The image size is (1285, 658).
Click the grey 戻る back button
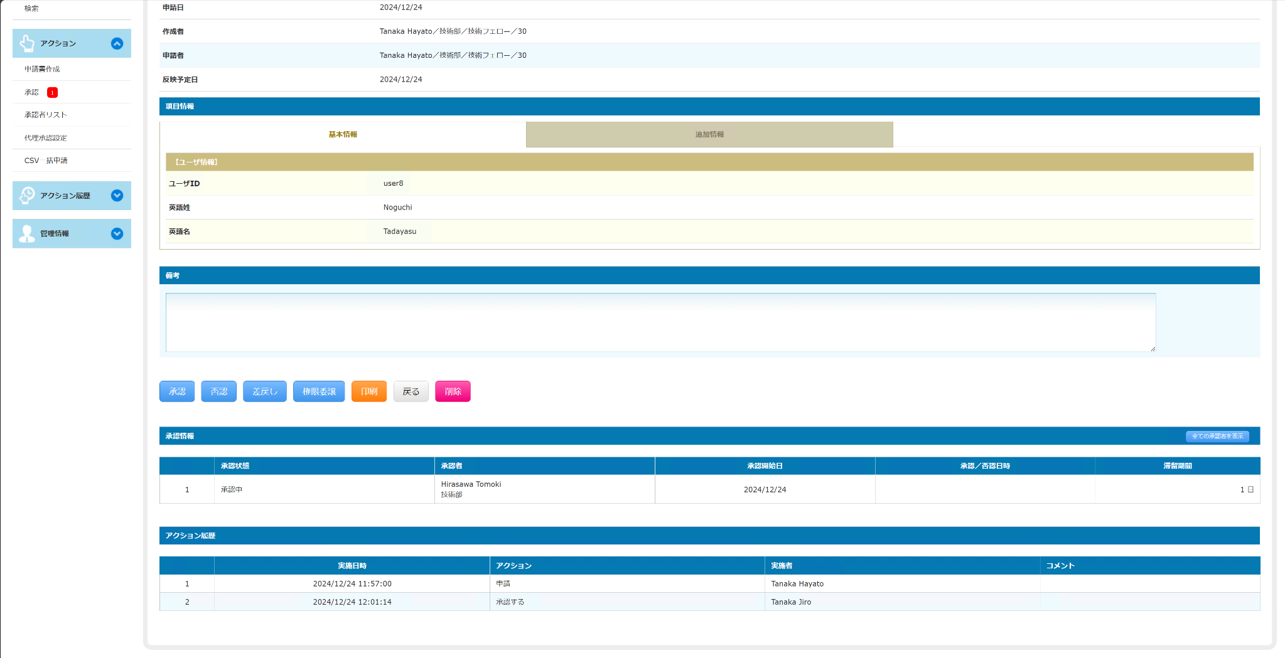(x=411, y=391)
